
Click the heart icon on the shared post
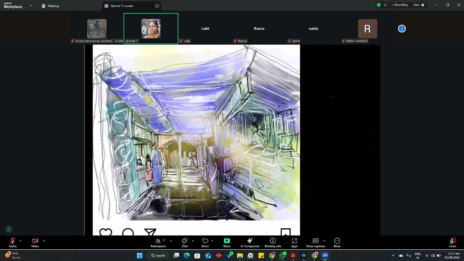[105, 232]
